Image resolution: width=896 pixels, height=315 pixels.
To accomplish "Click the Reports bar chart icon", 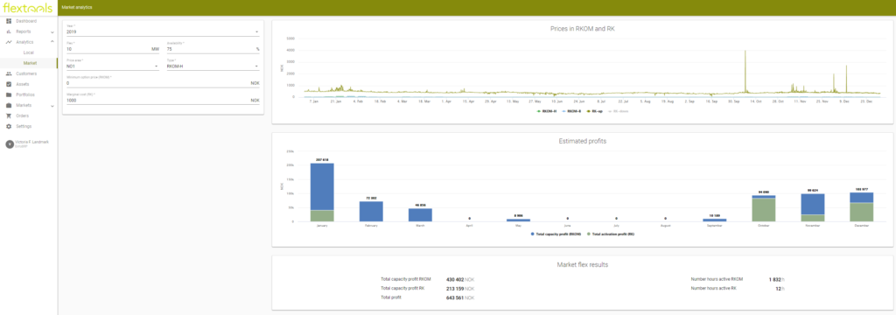I will pyautogui.click(x=9, y=31).
